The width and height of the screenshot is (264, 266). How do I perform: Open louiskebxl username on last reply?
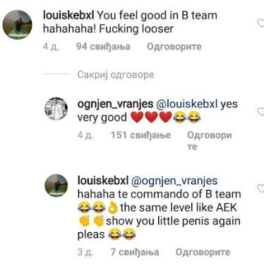point(103,181)
